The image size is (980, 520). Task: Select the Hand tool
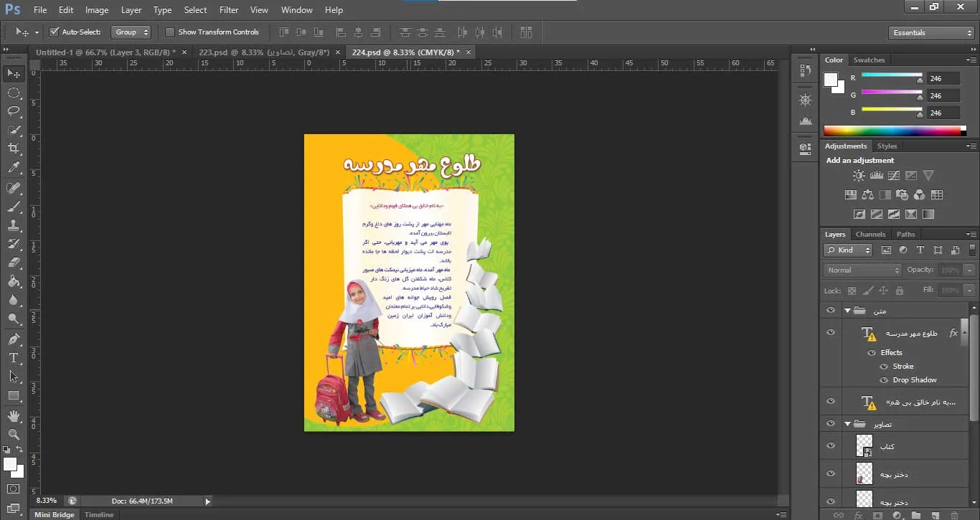pos(14,415)
